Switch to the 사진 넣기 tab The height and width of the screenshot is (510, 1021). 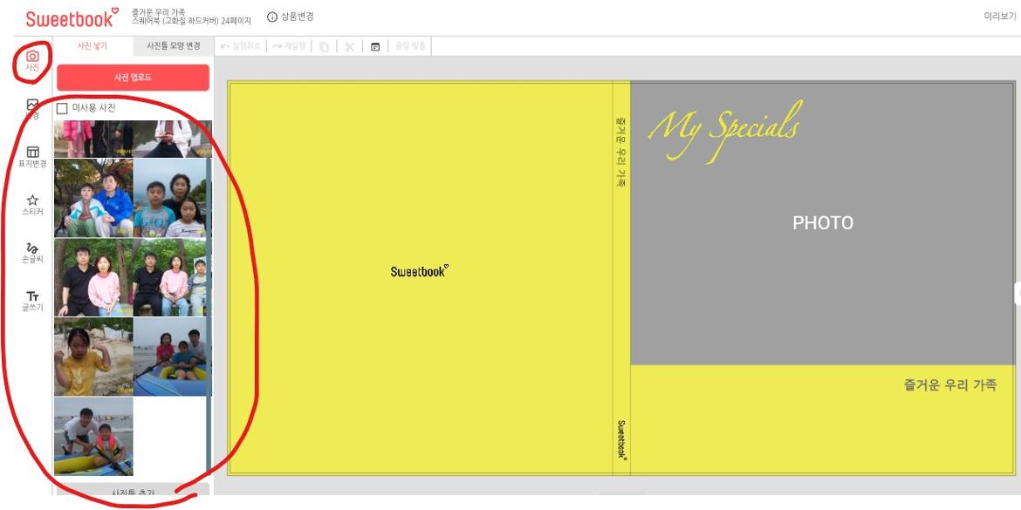(93, 45)
